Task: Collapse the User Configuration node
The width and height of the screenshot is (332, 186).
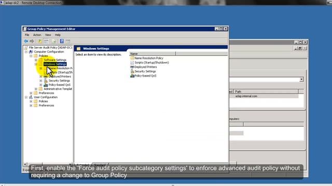Action: tap(26, 97)
